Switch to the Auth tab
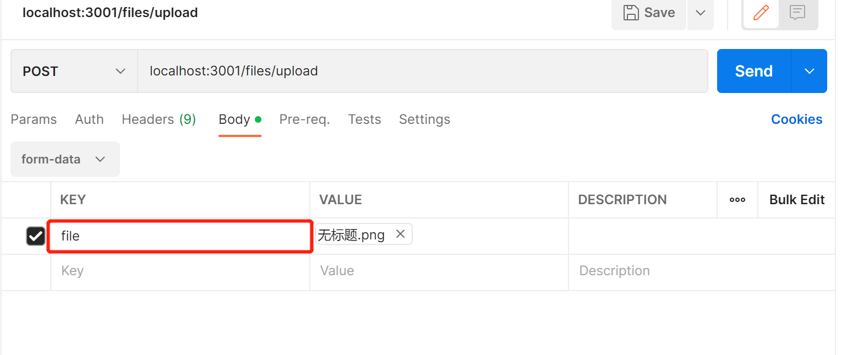Viewport: 847px width, 355px height. tap(89, 119)
